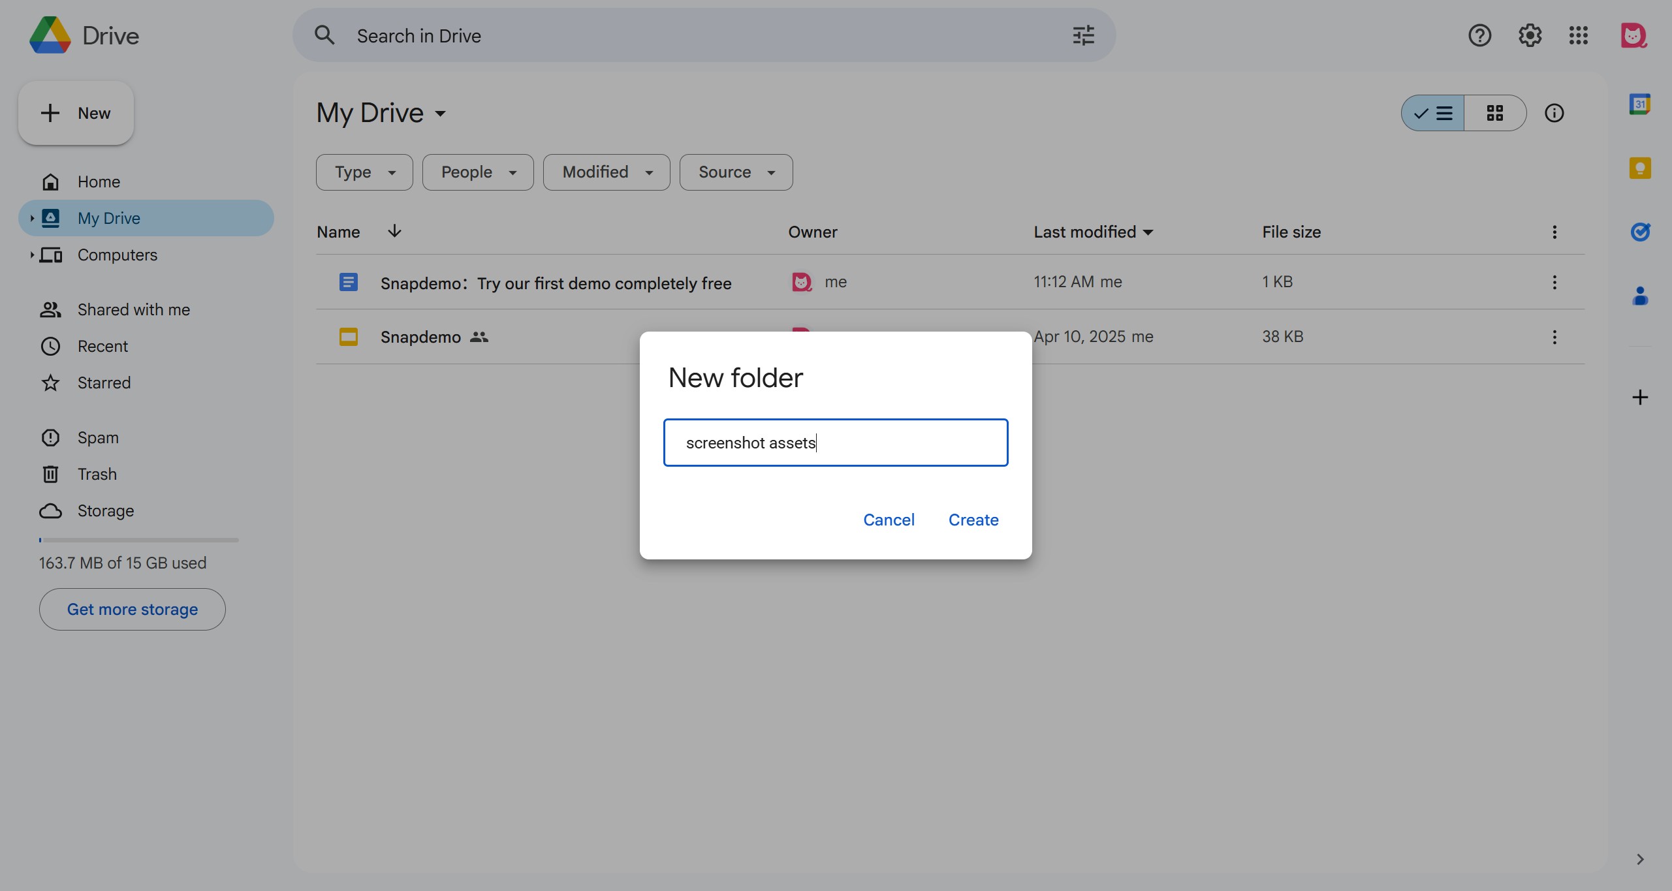This screenshot has width=1672, height=891.
Task: Open Google Keep side panel icon
Action: pyautogui.click(x=1640, y=168)
